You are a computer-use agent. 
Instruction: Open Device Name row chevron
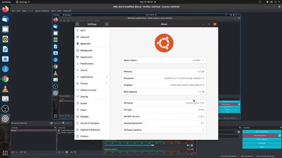203,60
